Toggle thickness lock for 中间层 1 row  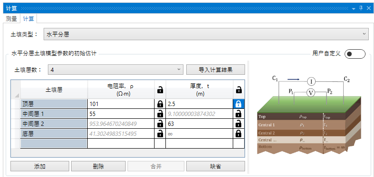point(238,114)
